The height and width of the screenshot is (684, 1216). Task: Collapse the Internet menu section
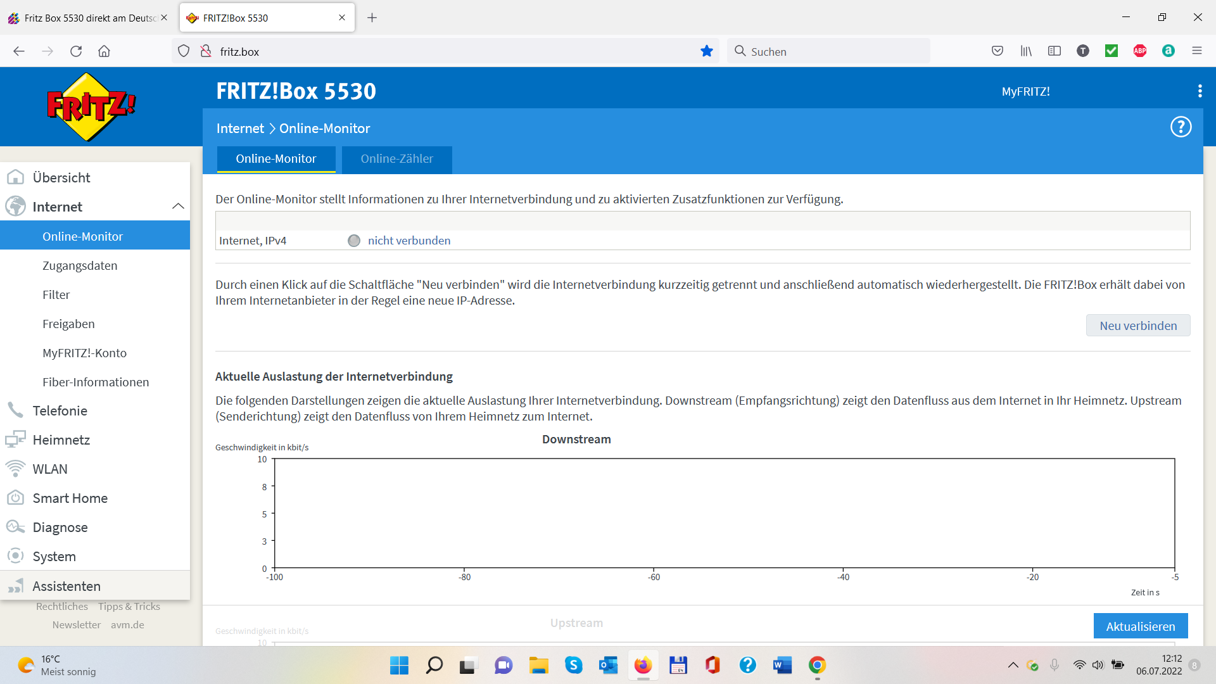(178, 206)
